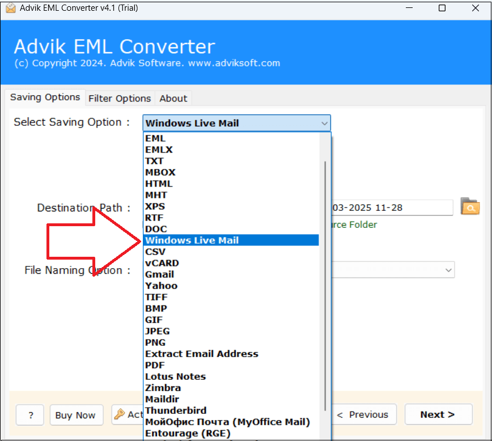Select Entourage (RGE) option
The height and width of the screenshot is (441, 492).
click(231, 433)
